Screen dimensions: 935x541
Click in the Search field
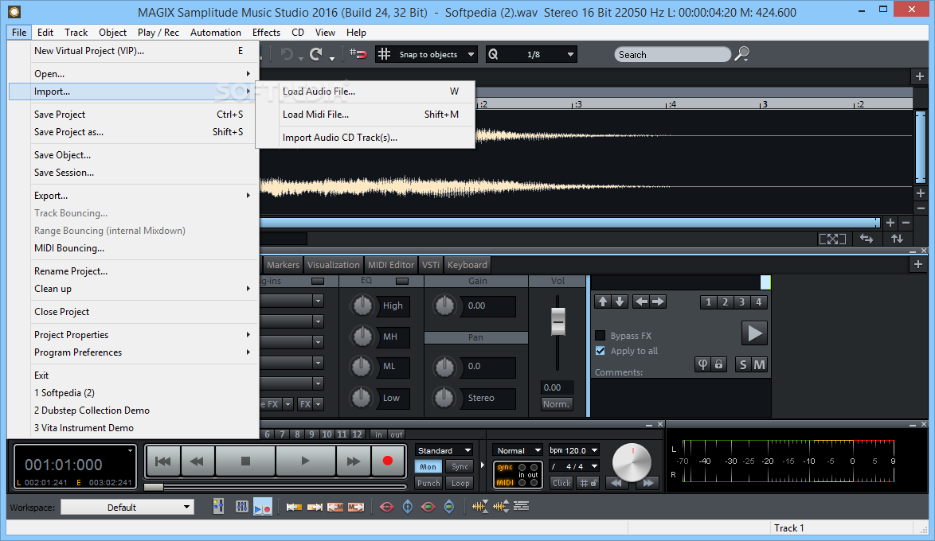(672, 54)
